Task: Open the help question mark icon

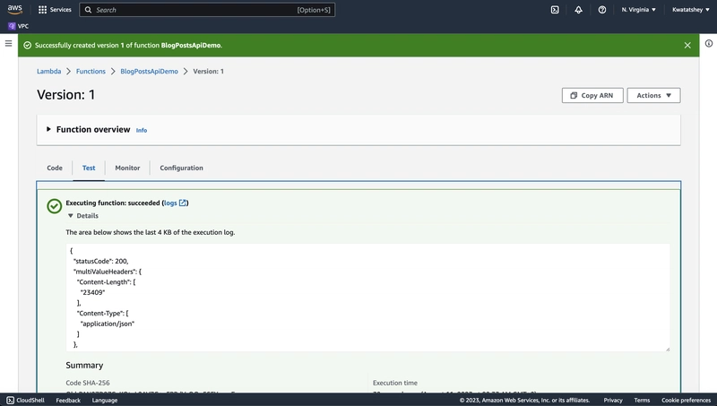Action: (x=602, y=10)
